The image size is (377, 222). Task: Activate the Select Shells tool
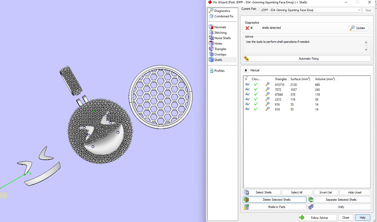coord(262,192)
